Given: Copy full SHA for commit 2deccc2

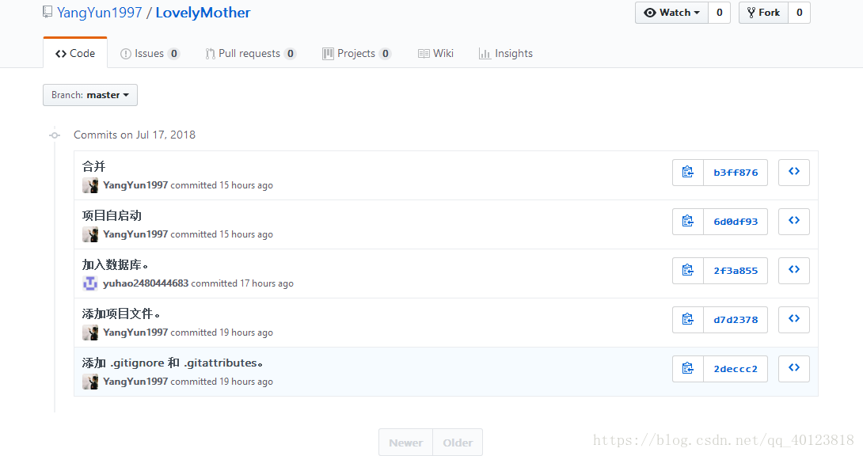Looking at the screenshot, I should [688, 369].
